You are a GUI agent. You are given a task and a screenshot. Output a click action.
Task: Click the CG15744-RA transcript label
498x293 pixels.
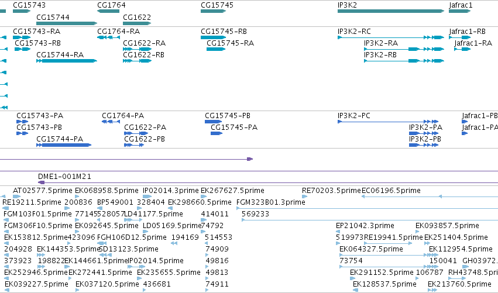coord(60,55)
